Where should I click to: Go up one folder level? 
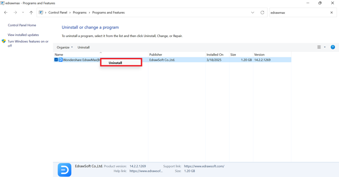click(31, 13)
